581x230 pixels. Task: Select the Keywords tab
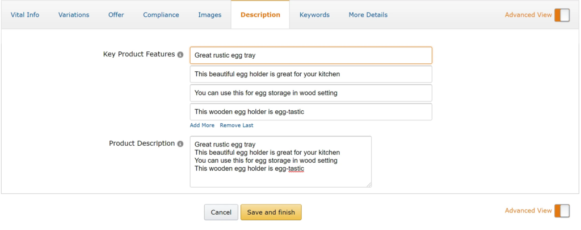[x=314, y=15]
